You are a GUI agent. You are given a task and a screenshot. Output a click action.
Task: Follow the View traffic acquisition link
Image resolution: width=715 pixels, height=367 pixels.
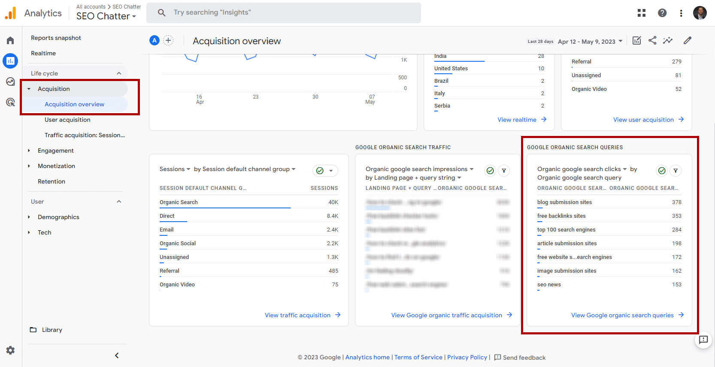(x=303, y=315)
